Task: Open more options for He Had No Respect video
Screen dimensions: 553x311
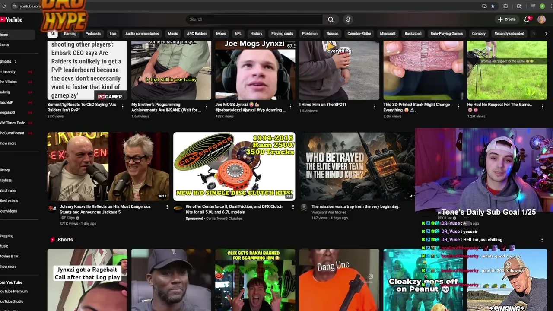Action: tap(543, 106)
